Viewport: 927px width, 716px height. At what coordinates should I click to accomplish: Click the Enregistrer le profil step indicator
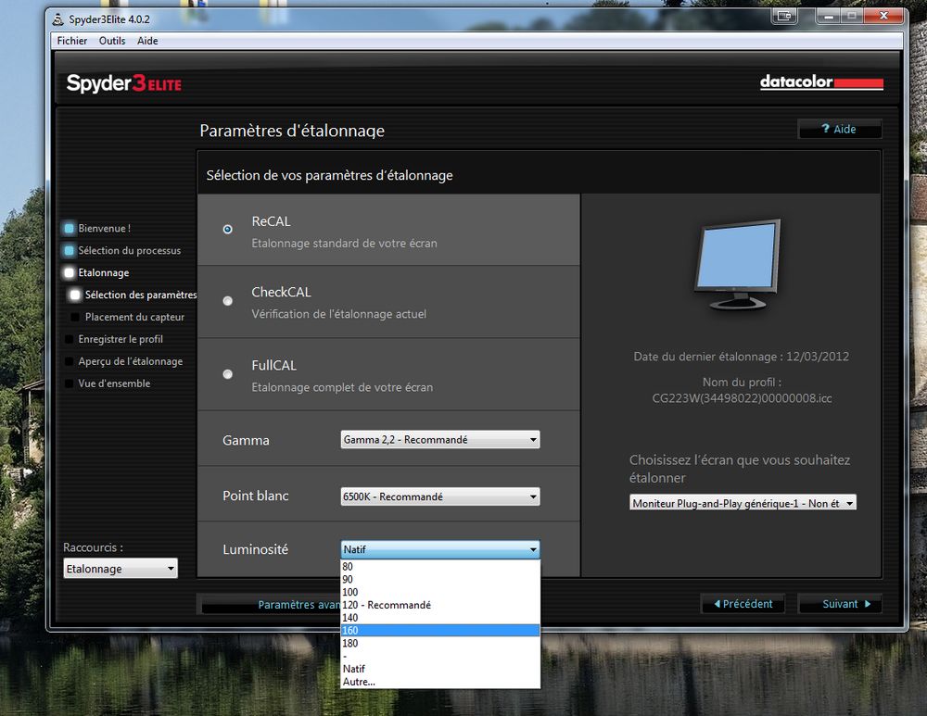click(x=70, y=339)
